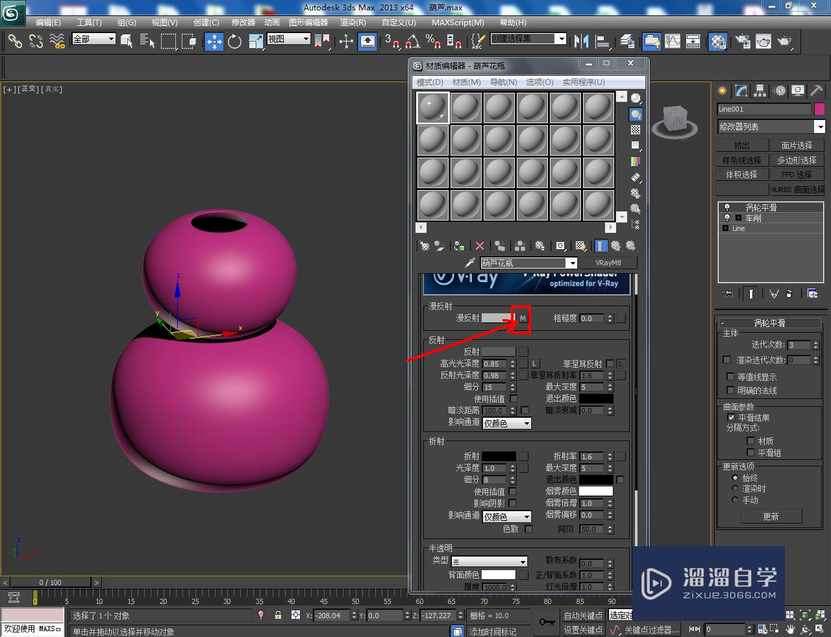Activate the Select Object tool

point(127,42)
